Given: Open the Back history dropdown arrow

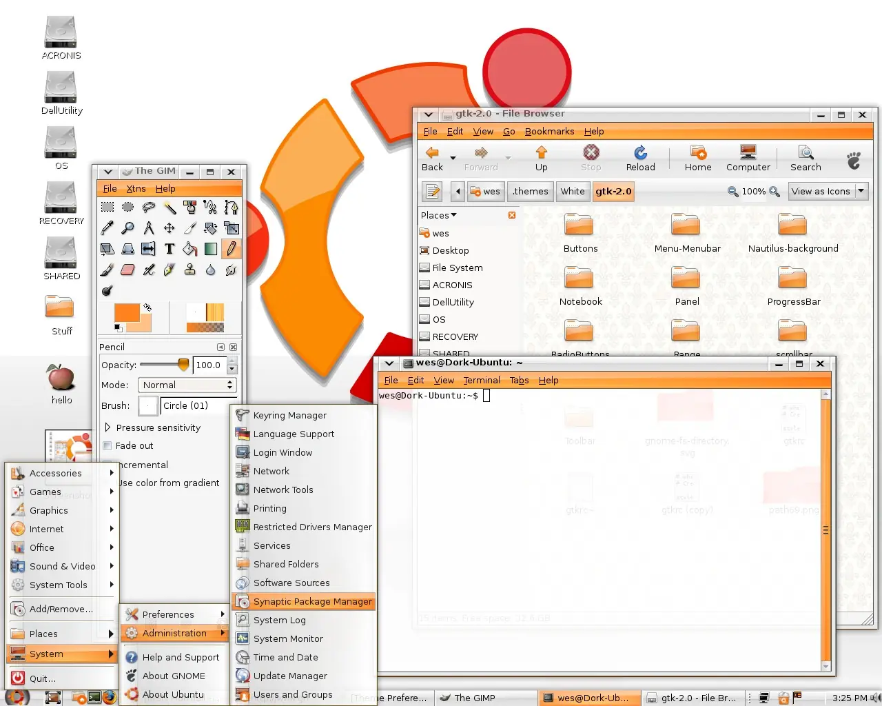Looking at the screenshot, I should pyautogui.click(x=453, y=158).
